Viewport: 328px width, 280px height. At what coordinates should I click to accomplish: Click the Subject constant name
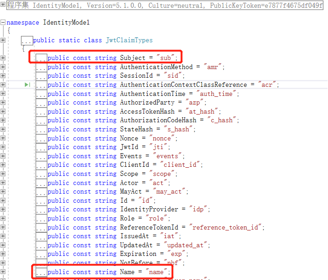click(133, 58)
